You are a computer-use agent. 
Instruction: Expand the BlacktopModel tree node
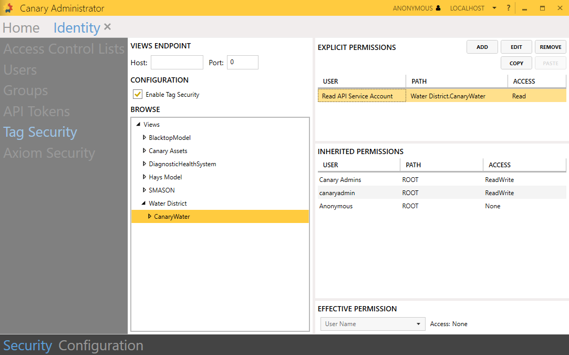(145, 138)
